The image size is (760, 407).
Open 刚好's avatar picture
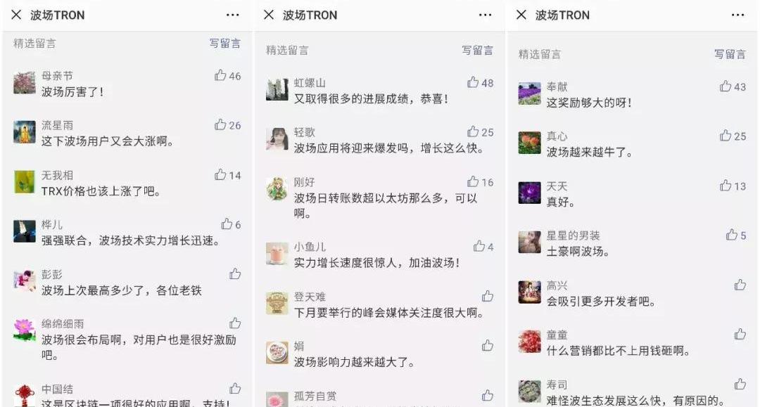click(x=277, y=189)
